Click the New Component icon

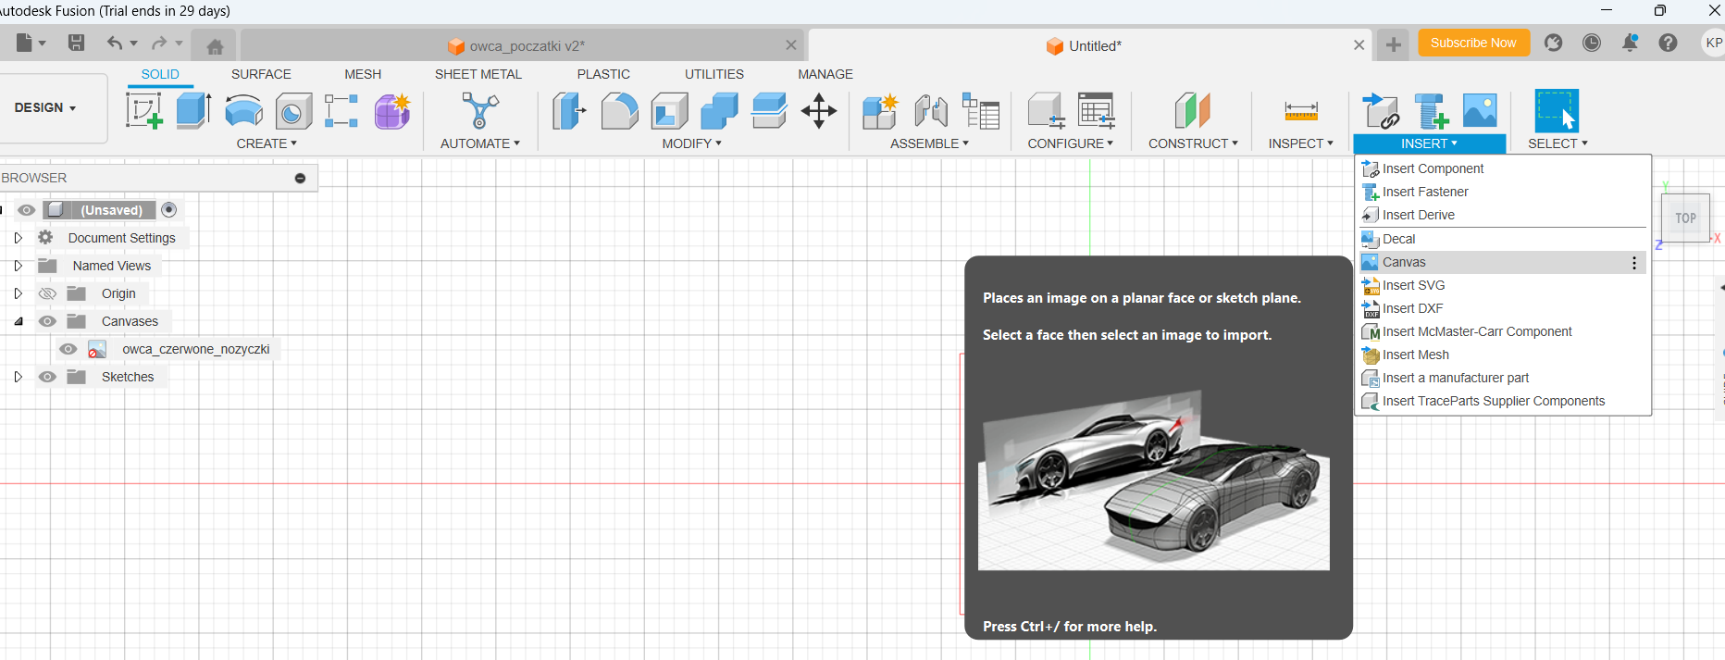pos(880,111)
